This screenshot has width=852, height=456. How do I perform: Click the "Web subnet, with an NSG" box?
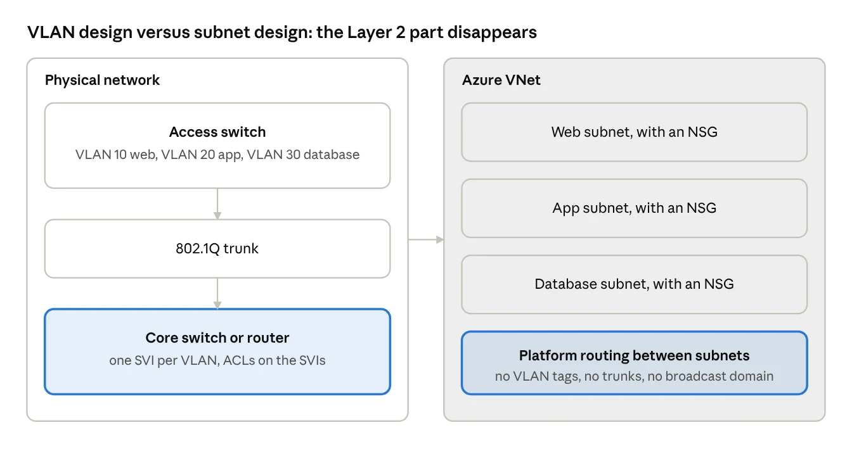(635, 132)
